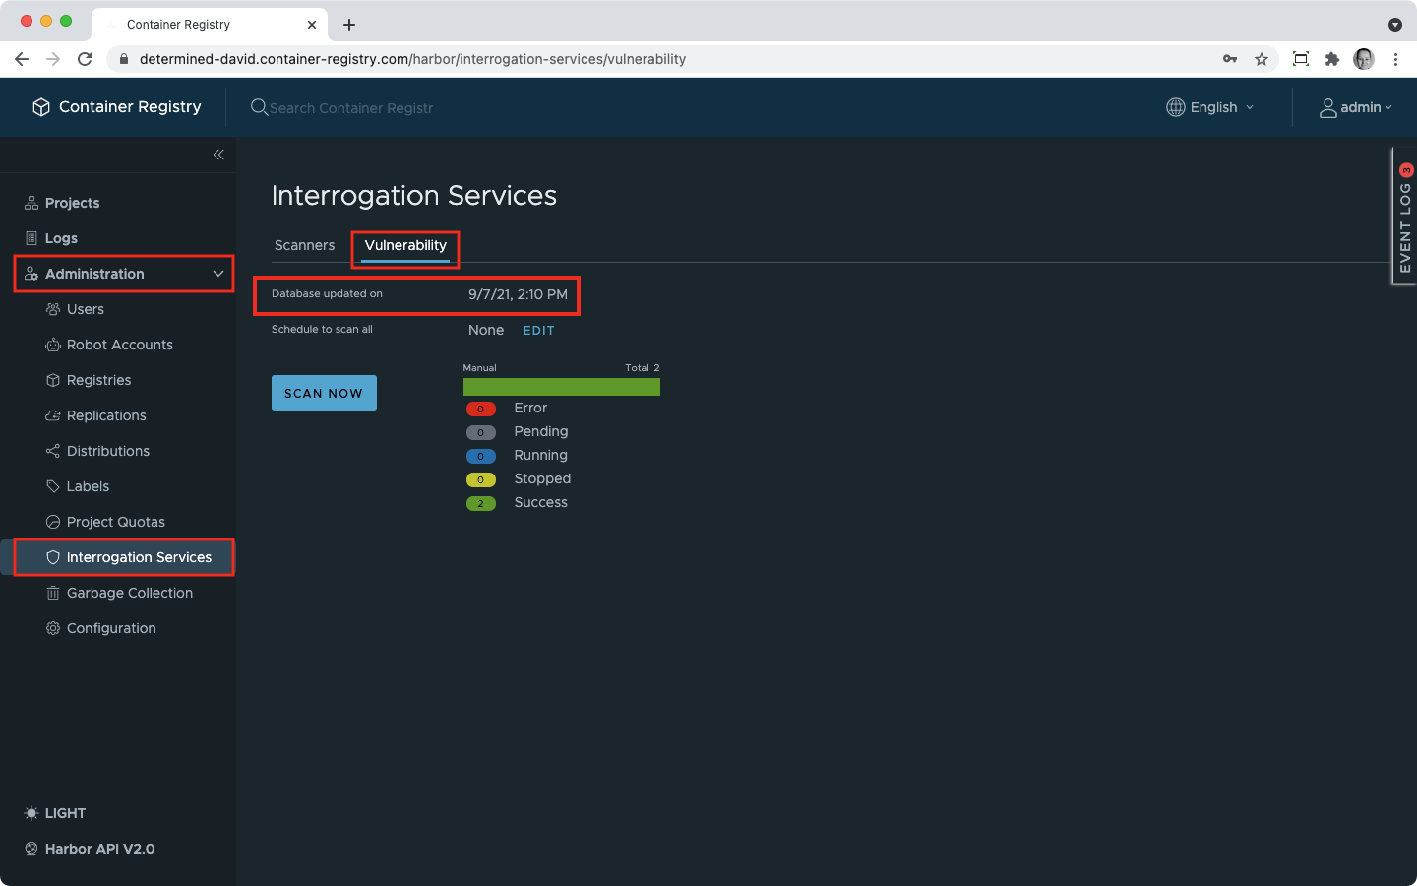Open Users via its people icon
1417x886 pixels.
tap(53, 309)
